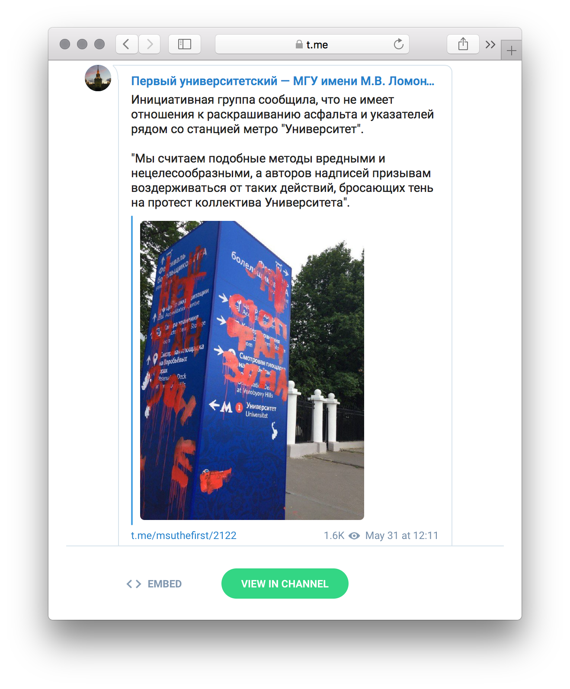Minimize the window with the second window control
Viewport: 570px width, 689px height.
(82, 44)
